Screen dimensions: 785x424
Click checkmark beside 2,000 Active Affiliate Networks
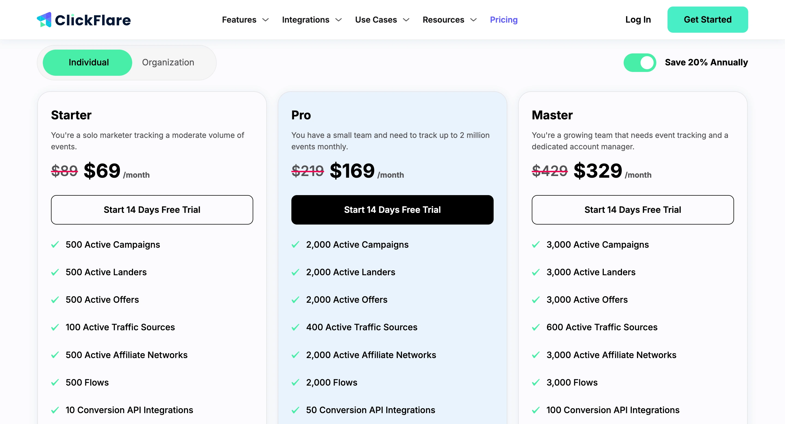point(295,355)
